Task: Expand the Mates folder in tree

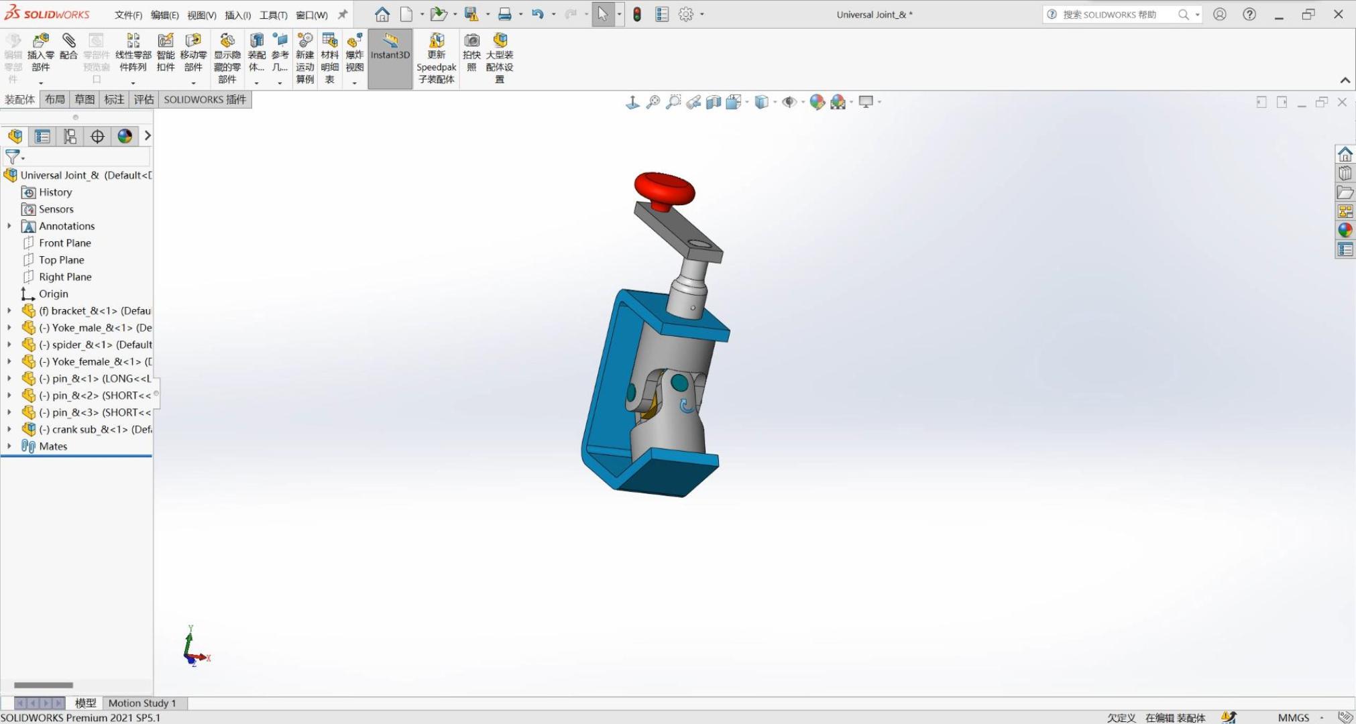Action: (x=9, y=446)
